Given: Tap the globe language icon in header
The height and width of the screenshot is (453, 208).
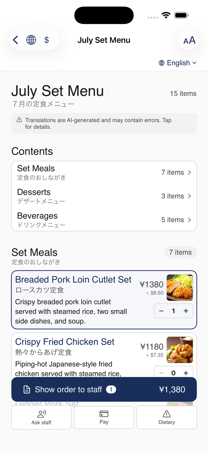Looking at the screenshot, I should 31,40.
